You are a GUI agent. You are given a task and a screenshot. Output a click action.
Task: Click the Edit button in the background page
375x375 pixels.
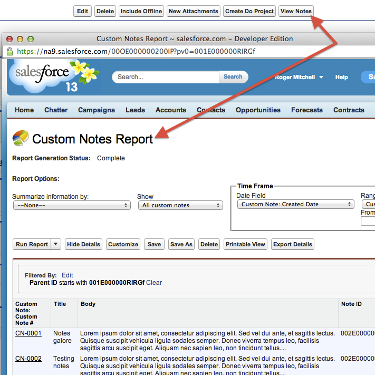(82, 11)
